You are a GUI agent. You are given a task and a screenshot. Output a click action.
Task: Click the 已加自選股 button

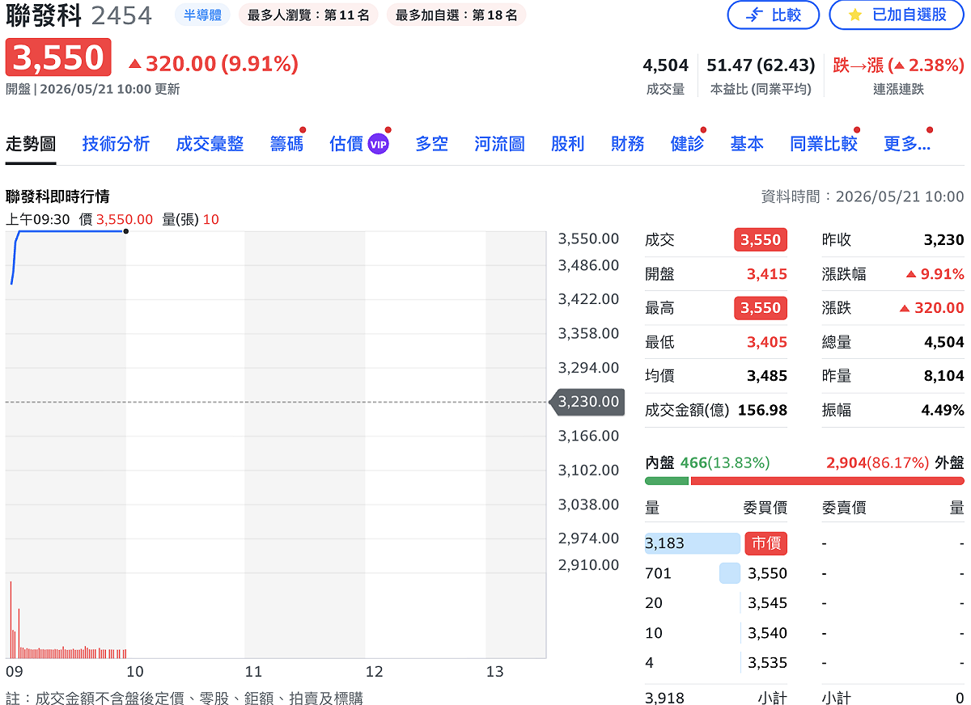coord(897,15)
